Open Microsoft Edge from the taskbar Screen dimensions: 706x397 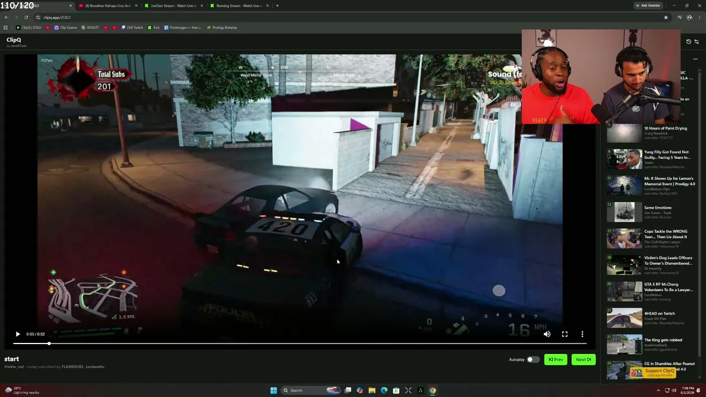click(384, 390)
